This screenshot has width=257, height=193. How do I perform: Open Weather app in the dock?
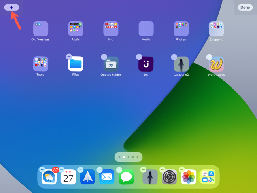tap(49, 177)
